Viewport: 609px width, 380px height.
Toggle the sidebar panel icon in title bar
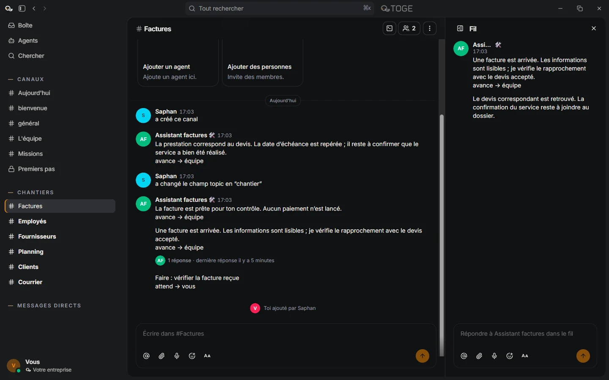22,8
